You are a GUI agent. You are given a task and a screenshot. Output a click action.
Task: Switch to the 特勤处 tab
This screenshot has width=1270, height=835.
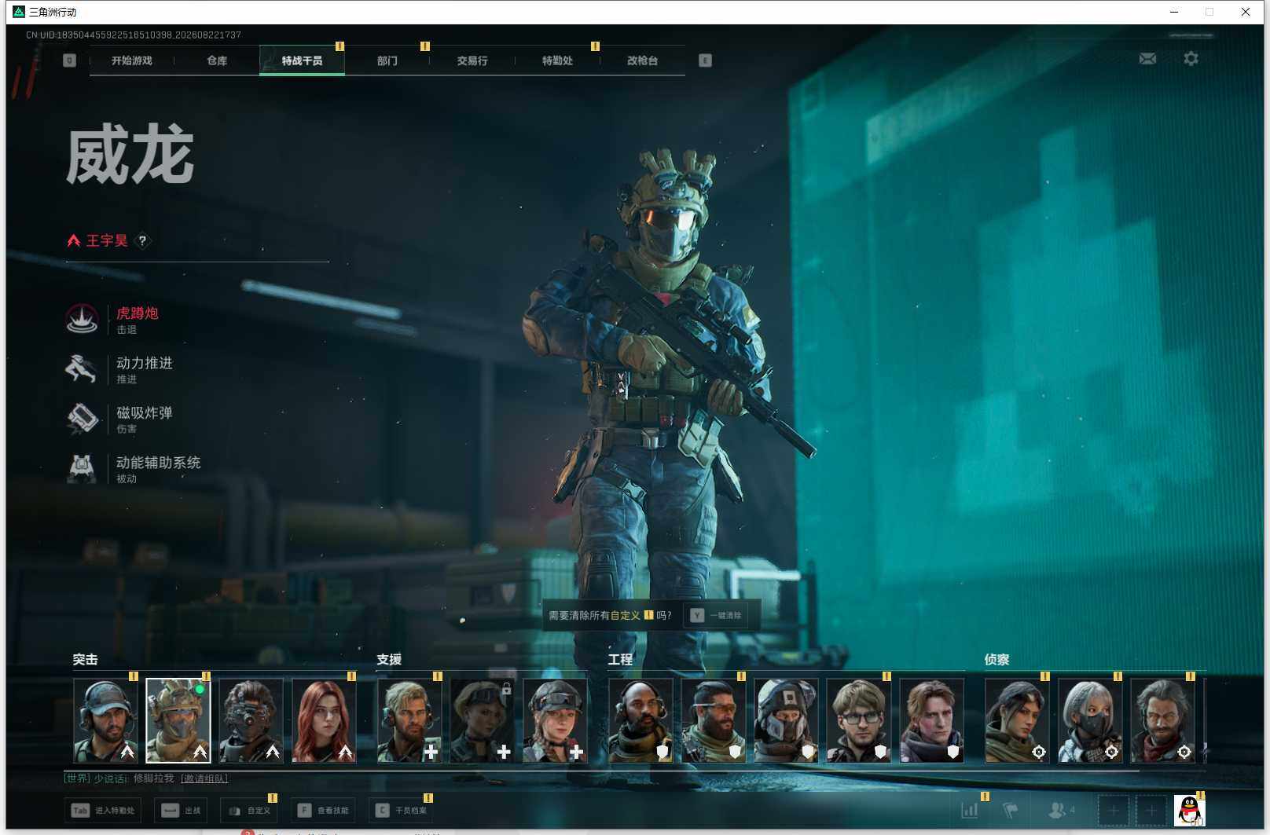pyautogui.click(x=557, y=60)
